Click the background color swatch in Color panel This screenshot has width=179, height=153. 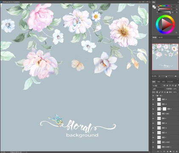[155, 8]
